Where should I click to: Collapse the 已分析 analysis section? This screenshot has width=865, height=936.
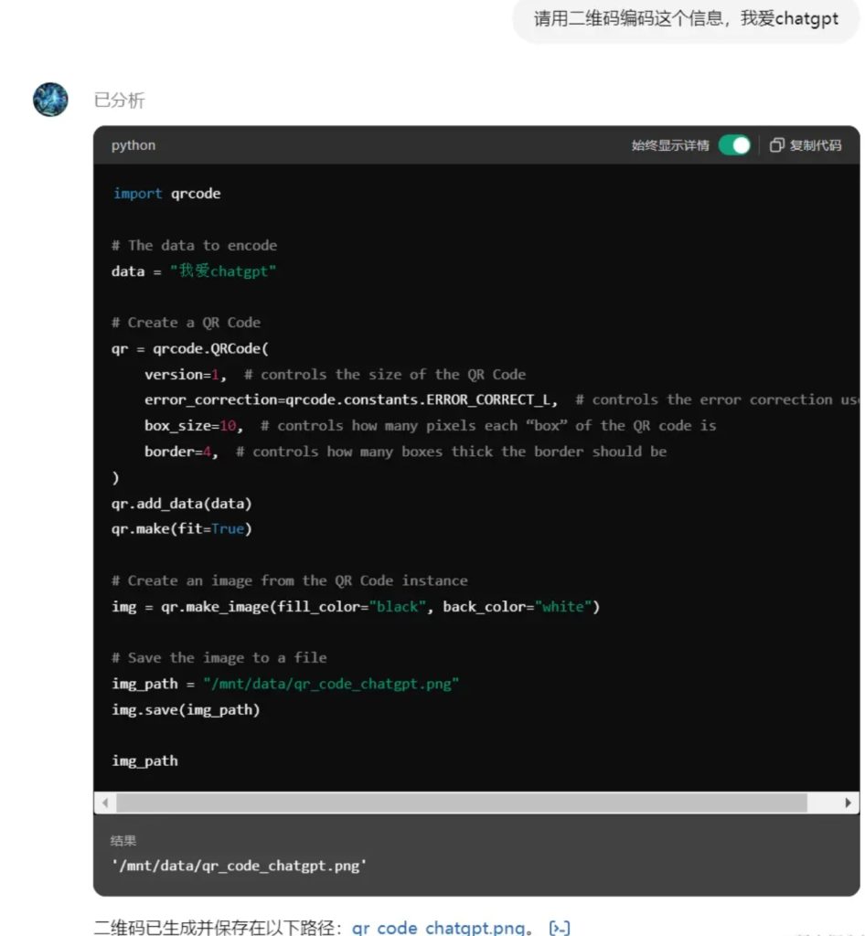tap(119, 100)
